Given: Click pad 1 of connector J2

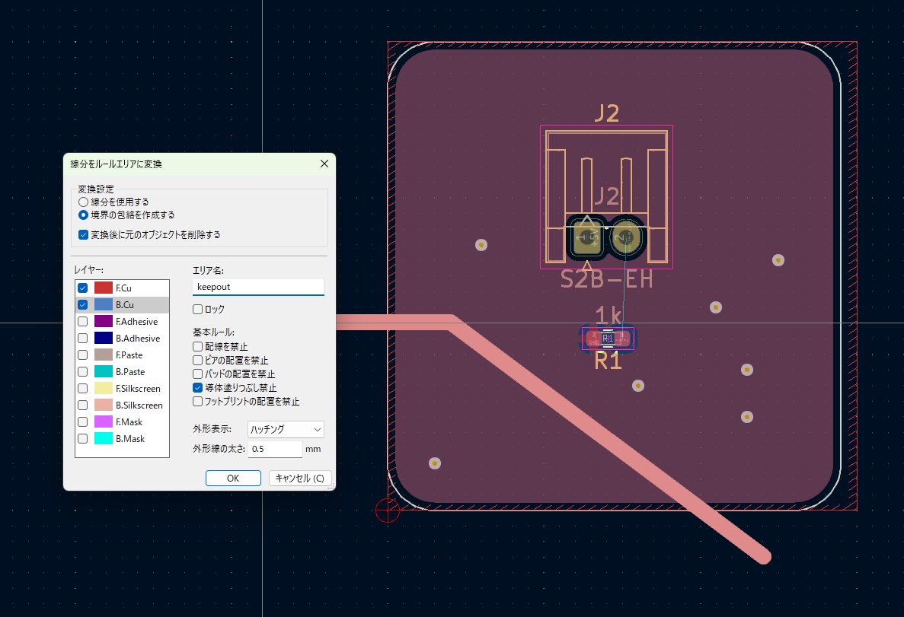Looking at the screenshot, I should coord(587,237).
